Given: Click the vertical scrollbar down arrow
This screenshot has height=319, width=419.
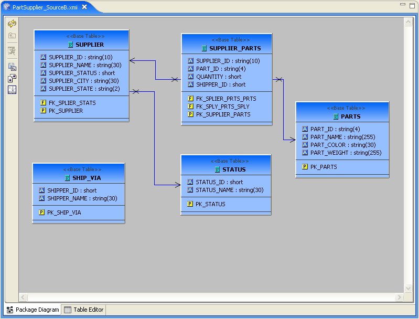Looking at the screenshot, I should pos(409,288).
